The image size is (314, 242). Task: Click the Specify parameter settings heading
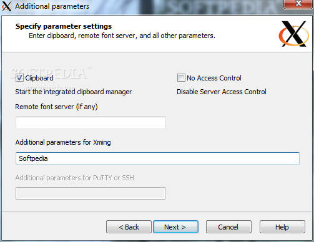tap(64, 26)
